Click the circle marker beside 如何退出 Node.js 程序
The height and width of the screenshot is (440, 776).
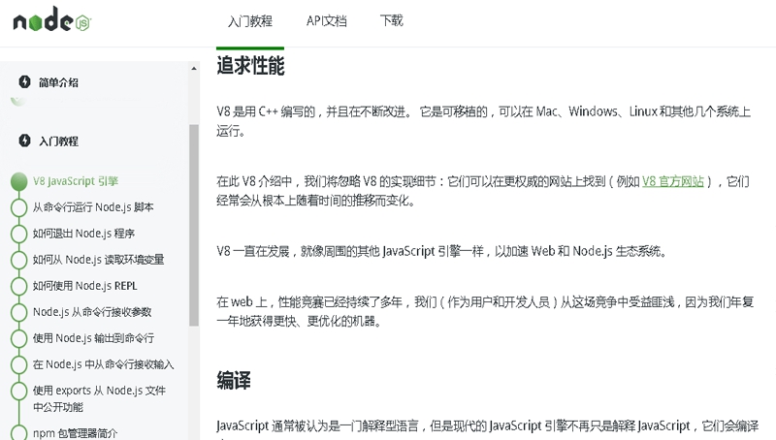(18, 234)
